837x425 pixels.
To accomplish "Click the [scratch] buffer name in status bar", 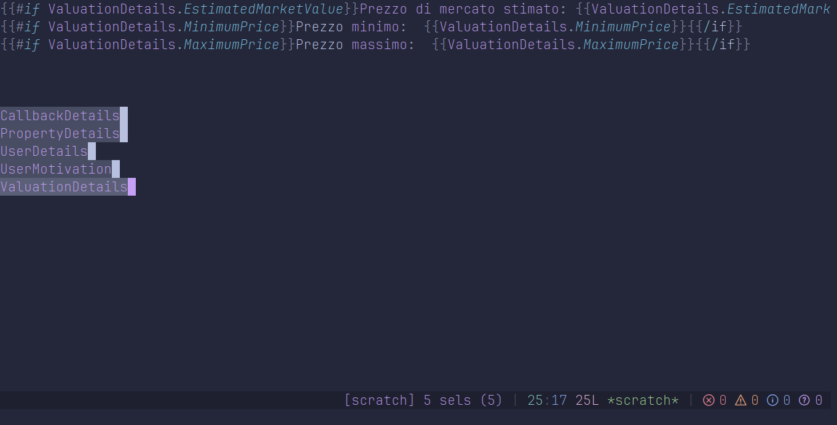I will pyautogui.click(x=380, y=400).
